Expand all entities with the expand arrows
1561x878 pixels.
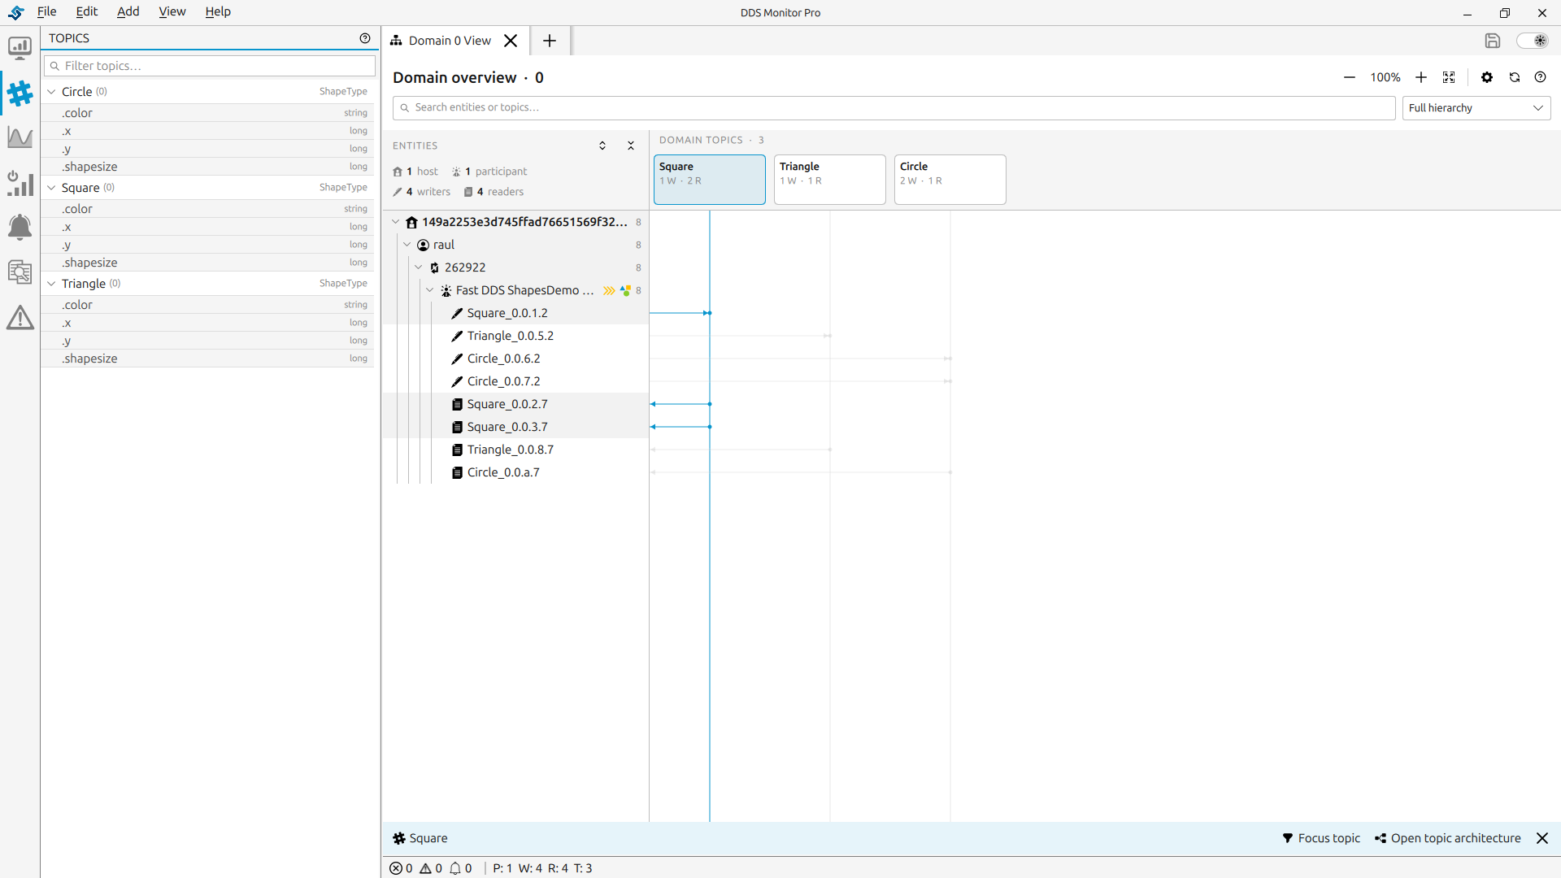pyautogui.click(x=602, y=146)
